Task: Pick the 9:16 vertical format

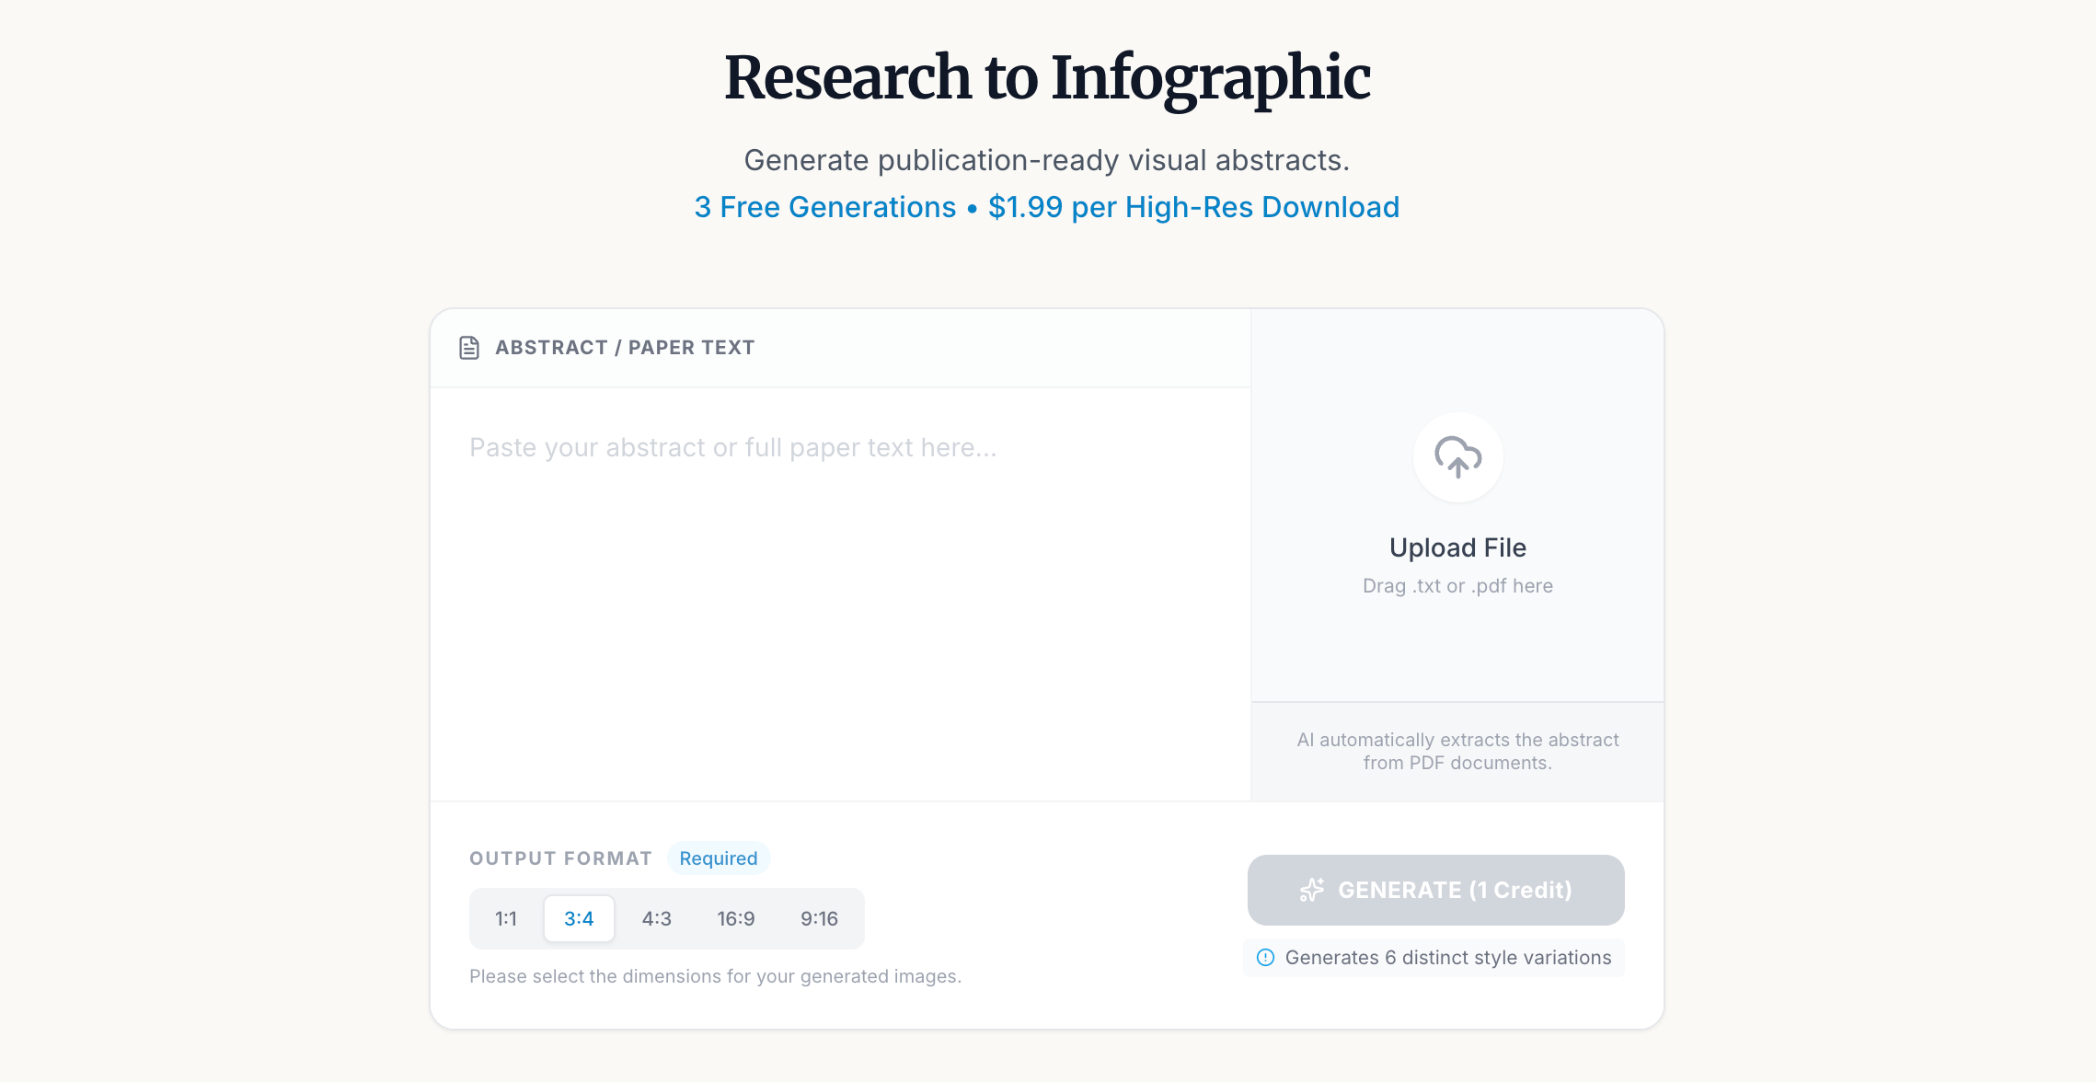Action: click(819, 918)
